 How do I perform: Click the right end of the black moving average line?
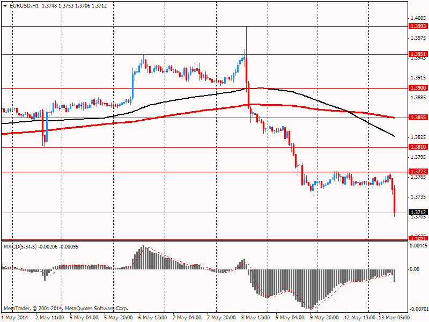coord(394,136)
